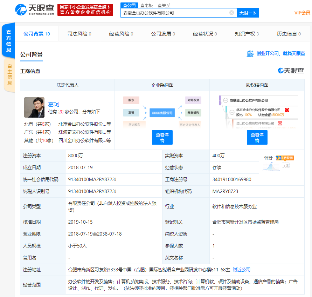Open the 知识产权 3 tab
This screenshot has height=297, width=312.
pos(247,34)
